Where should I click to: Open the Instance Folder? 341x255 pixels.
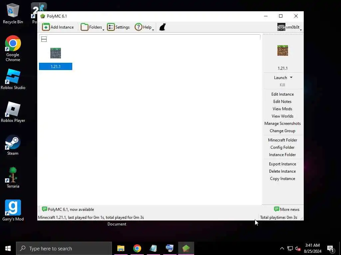tap(282, 155)
